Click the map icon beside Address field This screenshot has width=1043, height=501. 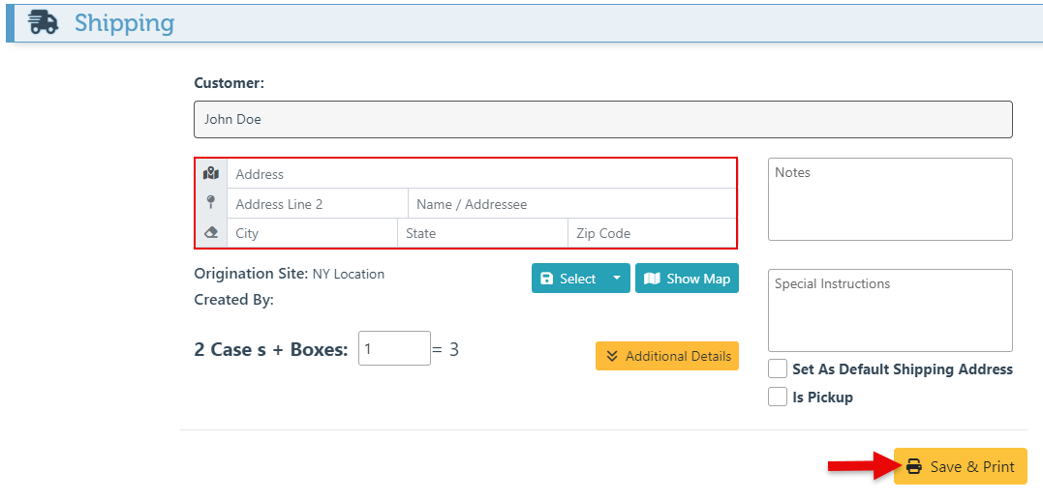pos(211,173)
